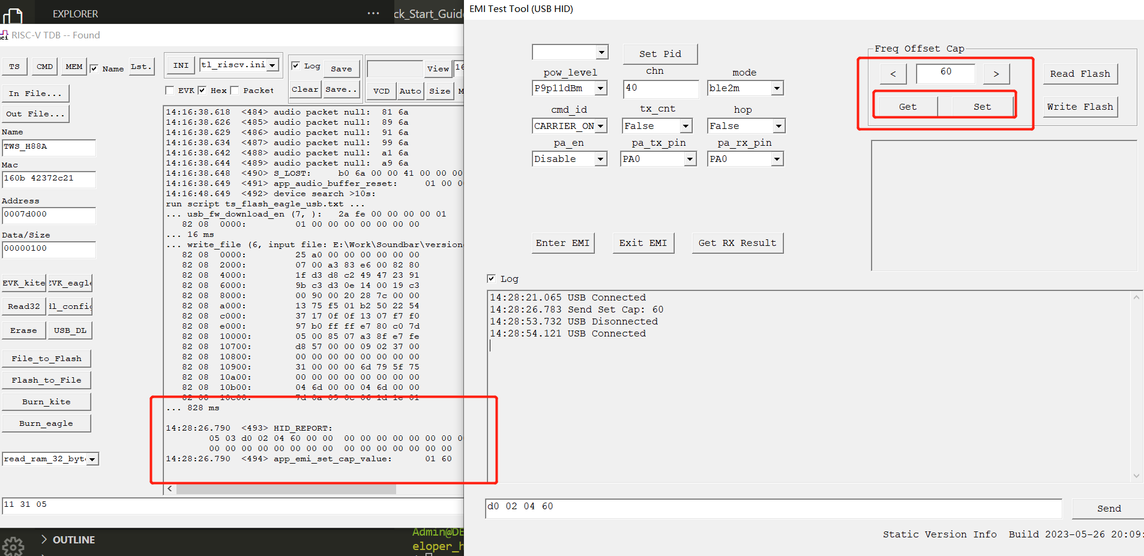This screenshot has height=556, width=1144.
Task: Click the Explorer more actions ellipsis
Action: [373, 13]
